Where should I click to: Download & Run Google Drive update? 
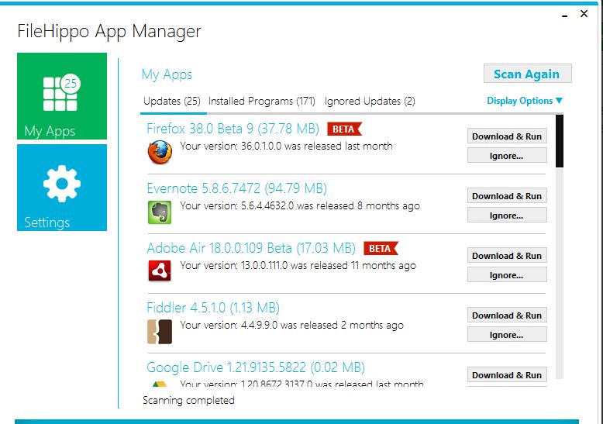coord(507,374)
